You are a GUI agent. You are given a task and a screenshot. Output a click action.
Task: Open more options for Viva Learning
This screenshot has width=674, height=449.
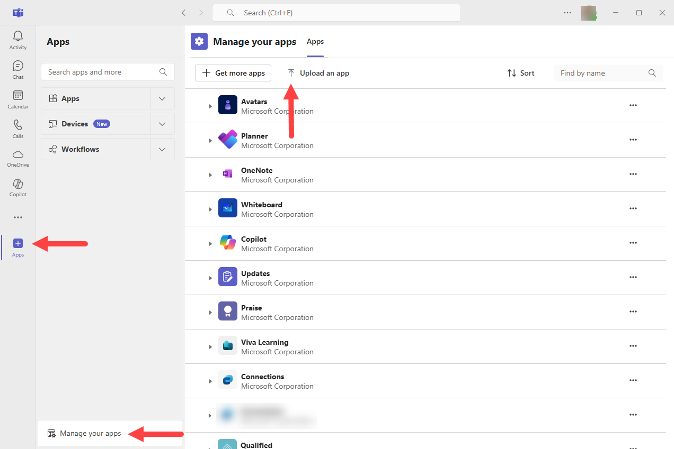tap(633, 346)
